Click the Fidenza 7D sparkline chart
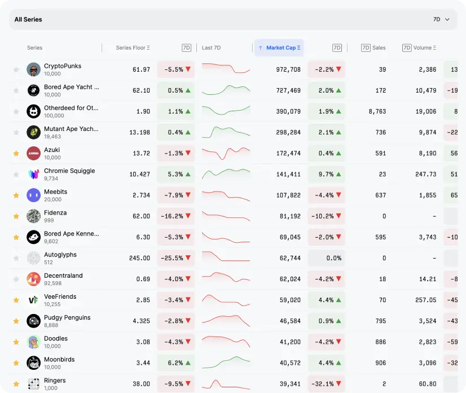This screenshot has height=393, width=466. tap(226, 216)
